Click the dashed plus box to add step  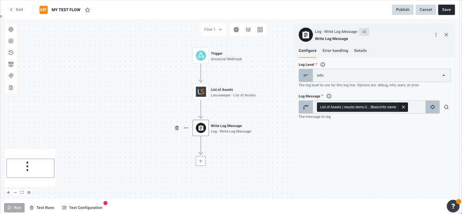coord(201,161)
